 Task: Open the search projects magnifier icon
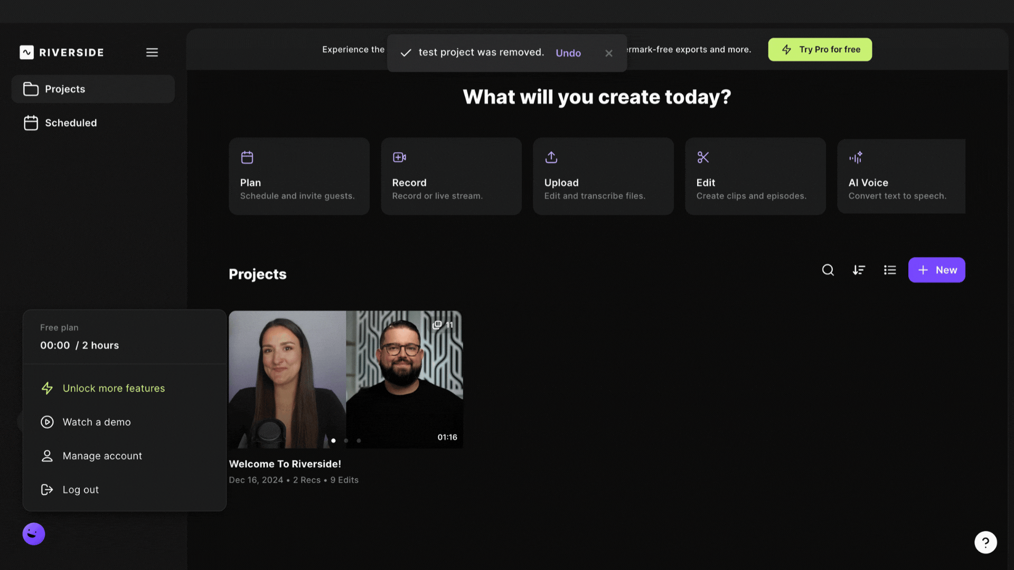point(828,270)
